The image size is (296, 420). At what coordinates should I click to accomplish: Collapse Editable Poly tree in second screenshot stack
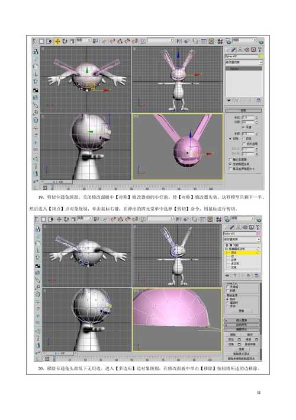coord(227,249)
